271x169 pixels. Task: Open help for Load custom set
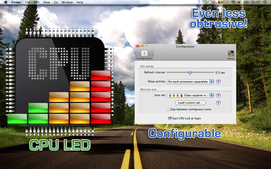click(218, 103)
